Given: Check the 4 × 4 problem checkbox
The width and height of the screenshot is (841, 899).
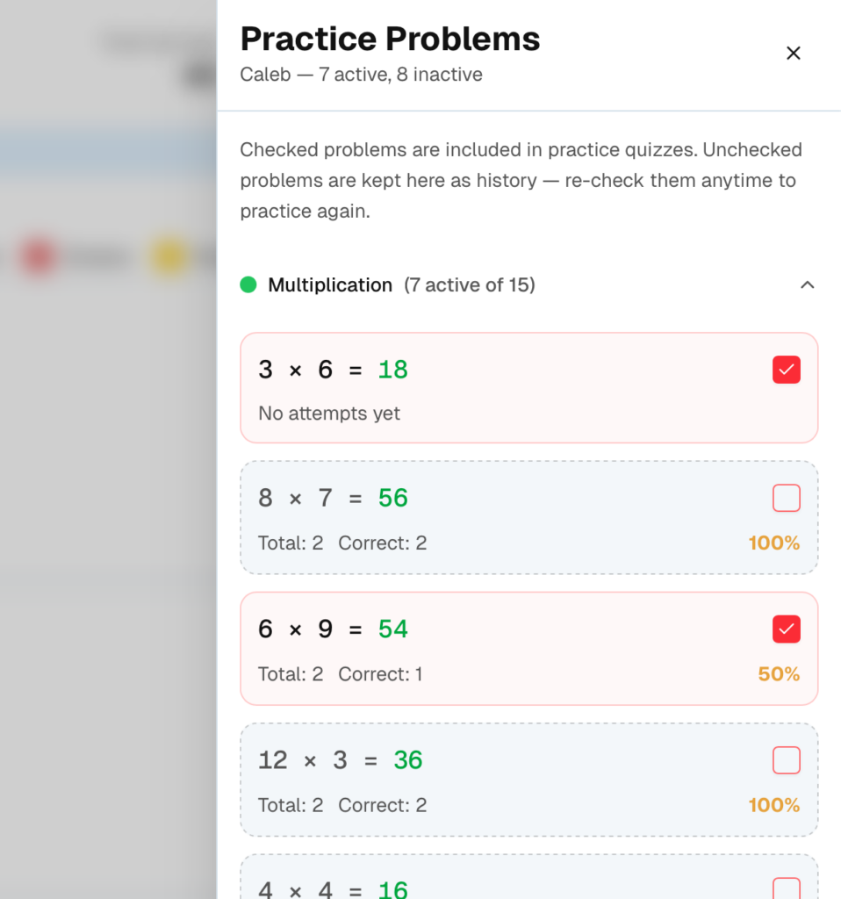Looking at the screenshot, I should (786, 888).
